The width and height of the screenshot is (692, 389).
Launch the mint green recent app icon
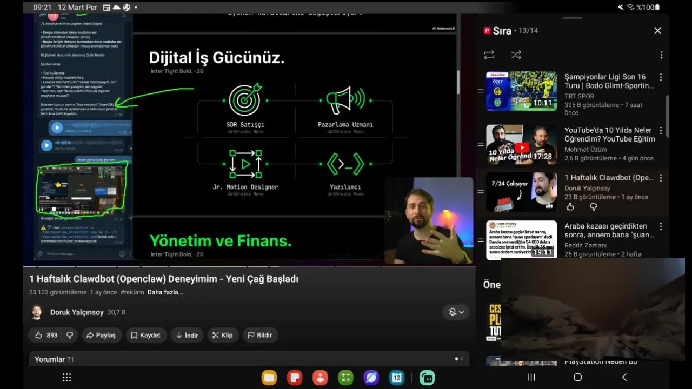click(x=427, y=378)
